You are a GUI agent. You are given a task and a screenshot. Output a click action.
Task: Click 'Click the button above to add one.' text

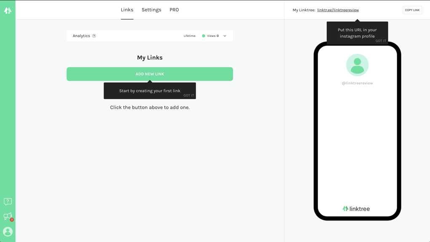(x=150, y=108)
